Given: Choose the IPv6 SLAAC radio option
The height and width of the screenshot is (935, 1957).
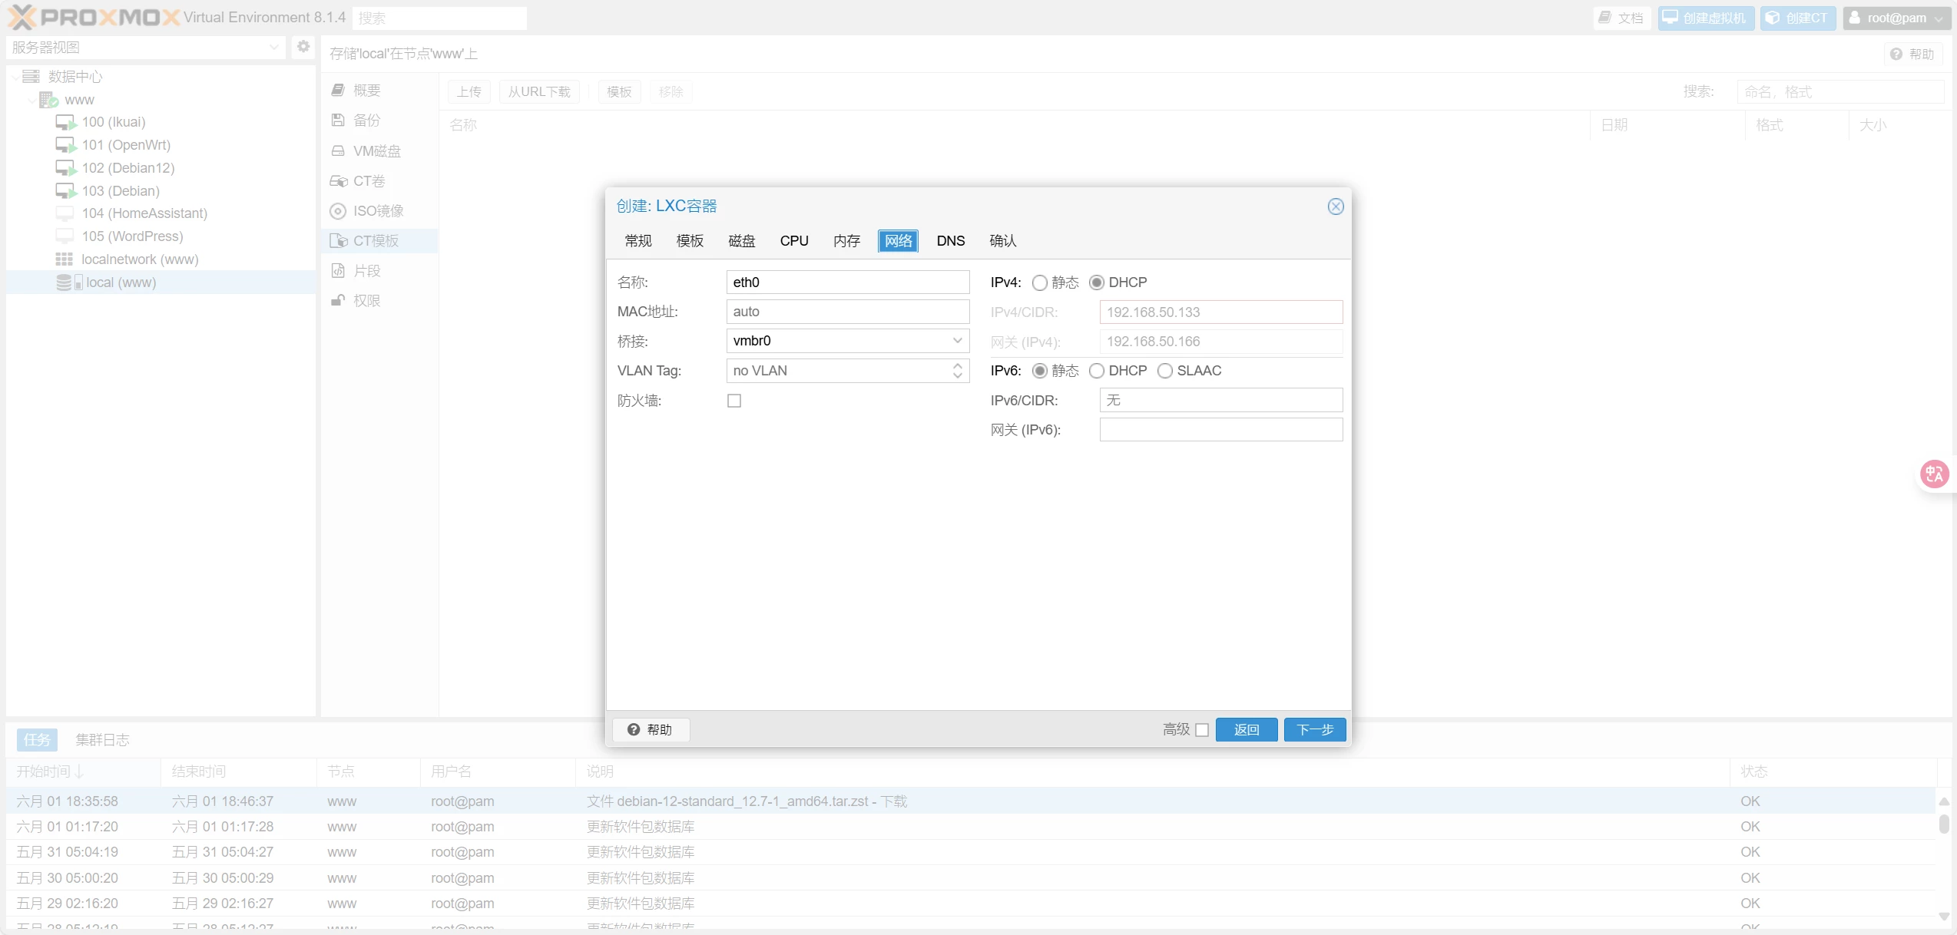Looking at the screenshot, I should (1165, 372).
